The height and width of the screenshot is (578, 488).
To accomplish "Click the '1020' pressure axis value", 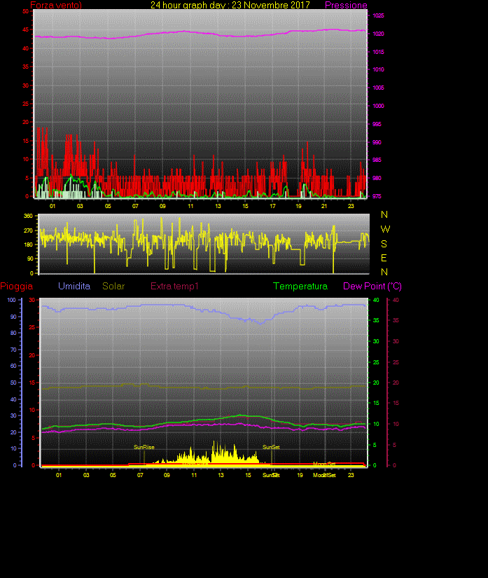I will pos(378,34).
